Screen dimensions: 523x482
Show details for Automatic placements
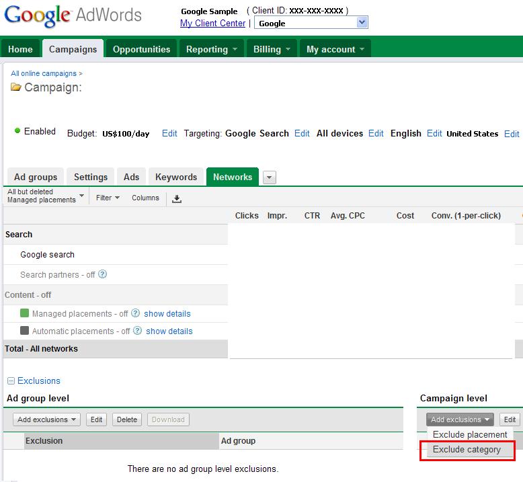(169, 331)
